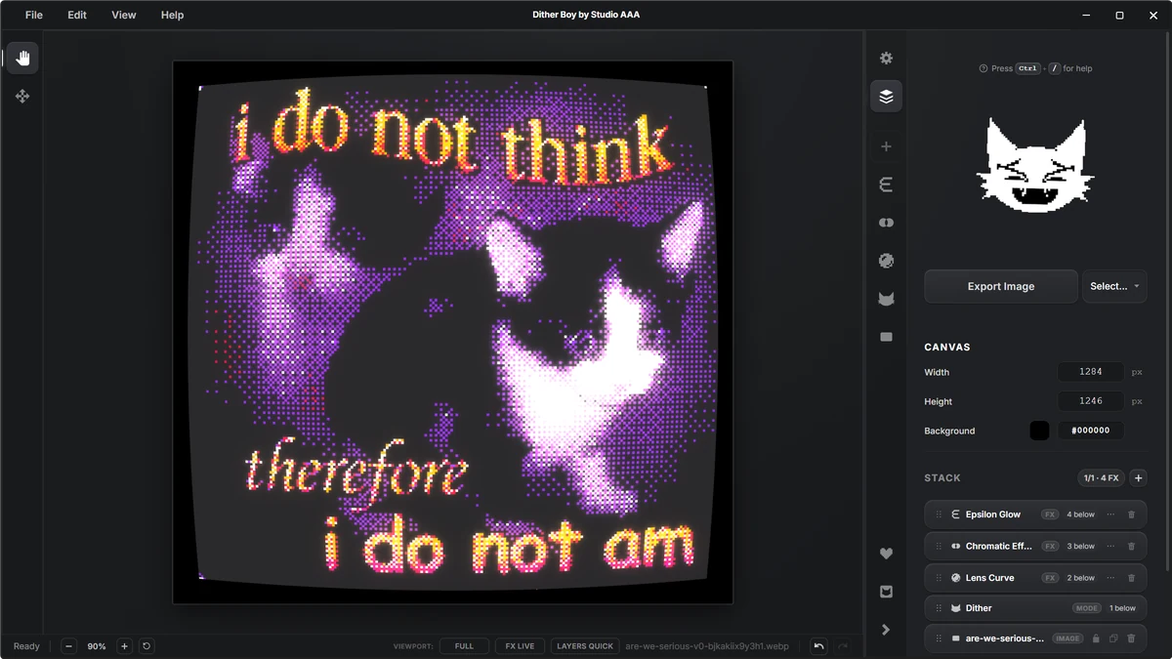Click the MODE badge on the Dither row

[1086, 608]
